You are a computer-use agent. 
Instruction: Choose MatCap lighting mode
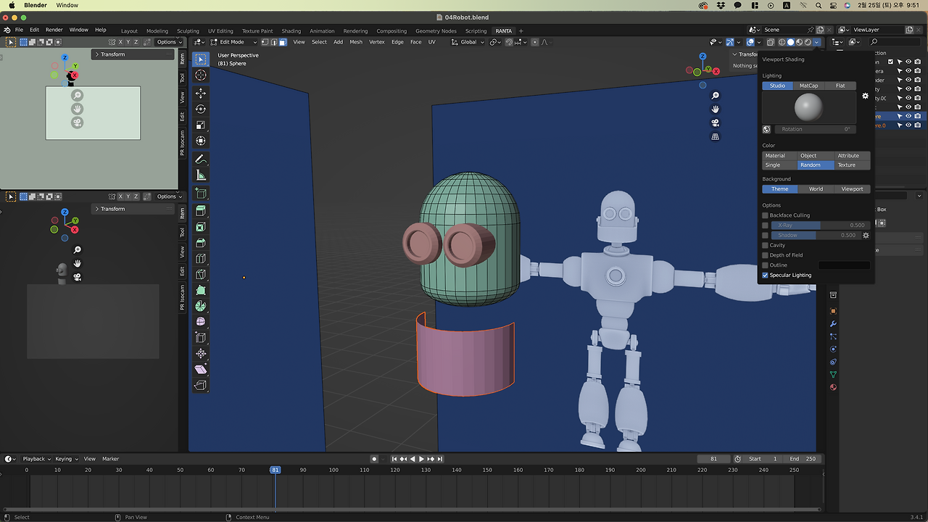808,86
